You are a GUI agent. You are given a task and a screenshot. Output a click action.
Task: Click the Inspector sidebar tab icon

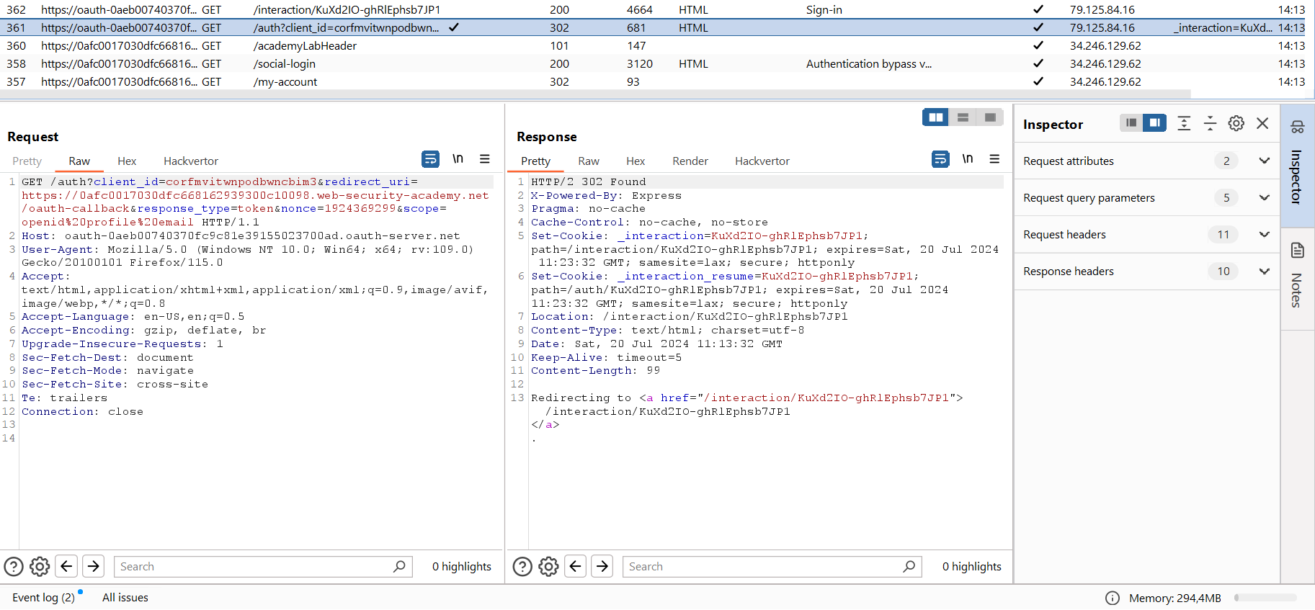(1298, 127)
